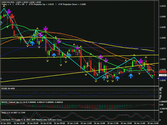Click the USDCAD,M15 chart title text
This screenshot has height=125, width=167.
coord(8,2)
